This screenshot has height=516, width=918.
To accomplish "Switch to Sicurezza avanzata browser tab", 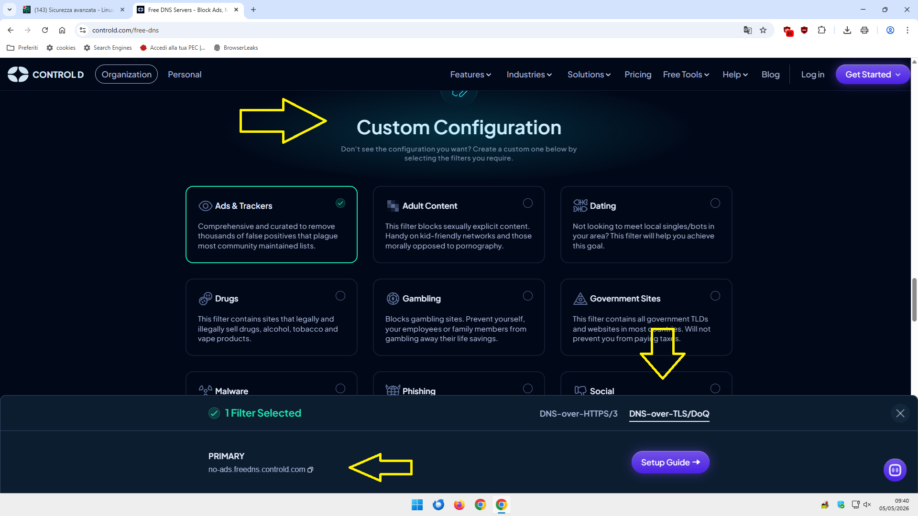I will (74, 10).
